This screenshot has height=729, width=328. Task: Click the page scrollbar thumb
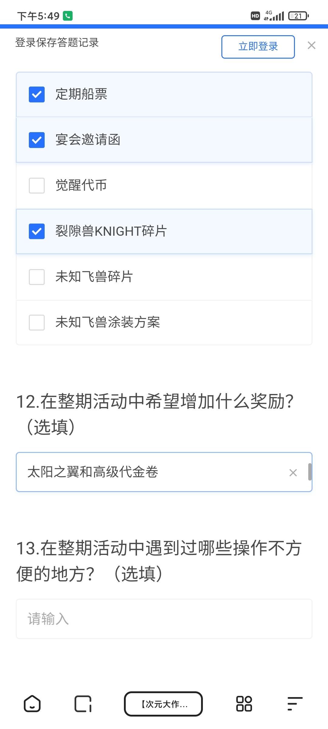click(x=310, y=472)
